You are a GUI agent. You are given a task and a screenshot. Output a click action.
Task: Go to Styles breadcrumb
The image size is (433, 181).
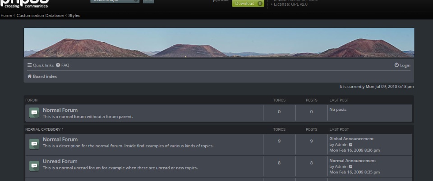tap(74, 15)
